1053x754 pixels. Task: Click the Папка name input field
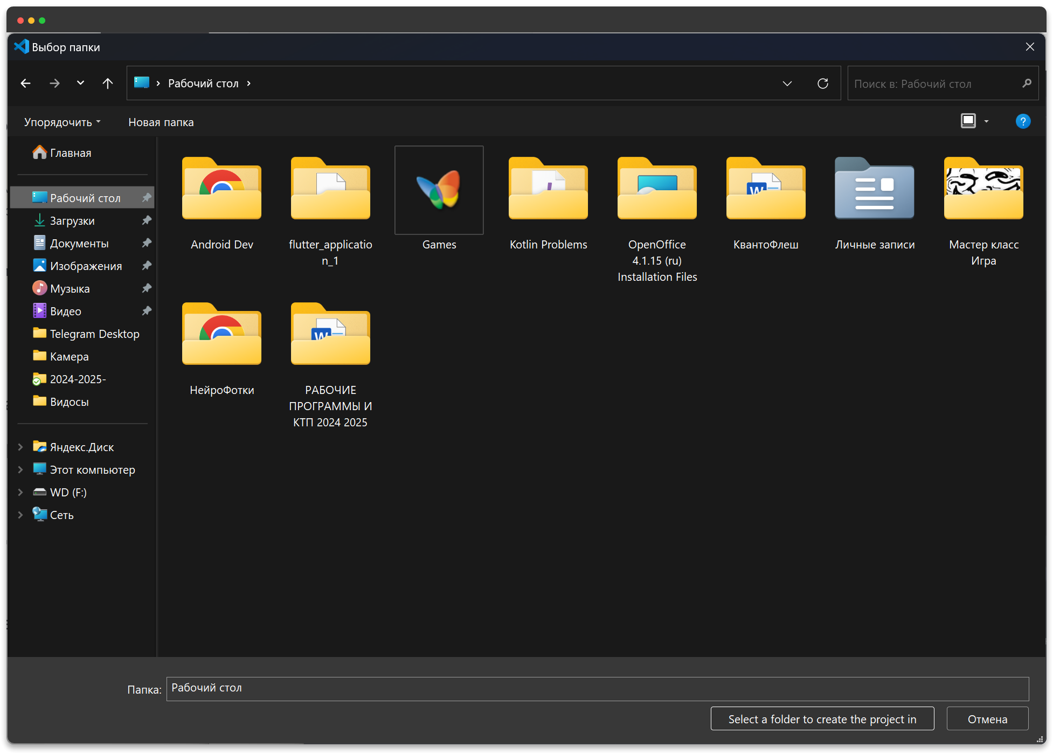tap(597, 688)
